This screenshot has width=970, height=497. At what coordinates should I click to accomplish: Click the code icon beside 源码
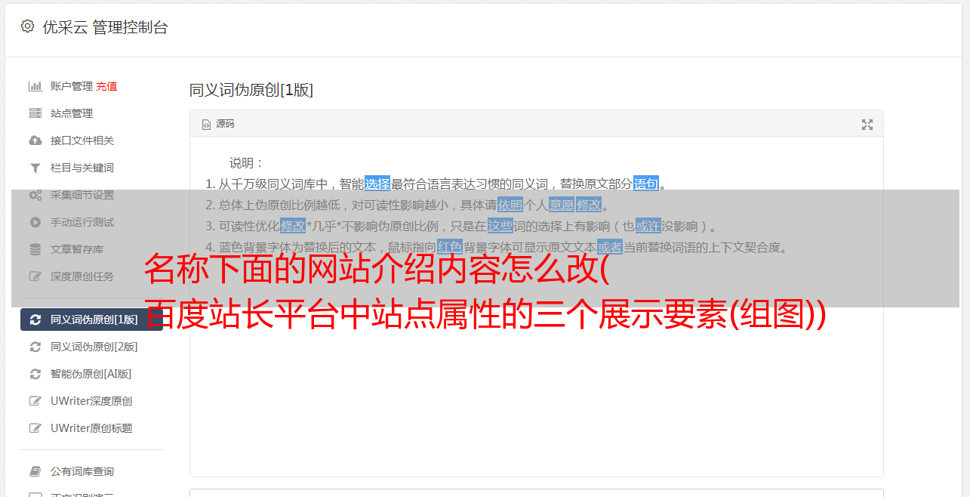[x=206, y=125]
